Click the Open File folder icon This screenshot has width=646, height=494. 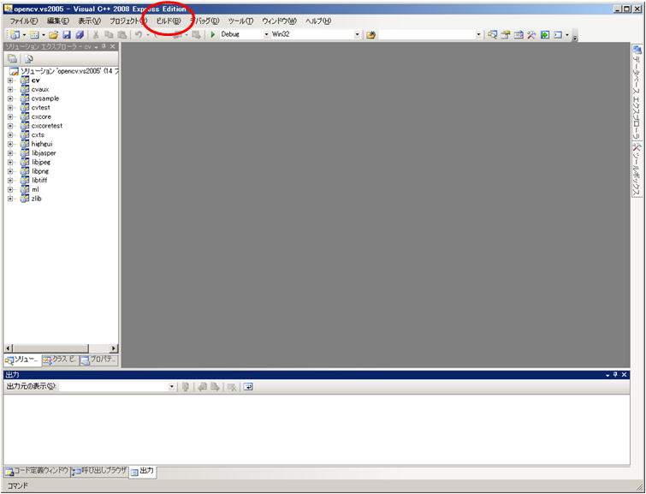coord(53,35)
